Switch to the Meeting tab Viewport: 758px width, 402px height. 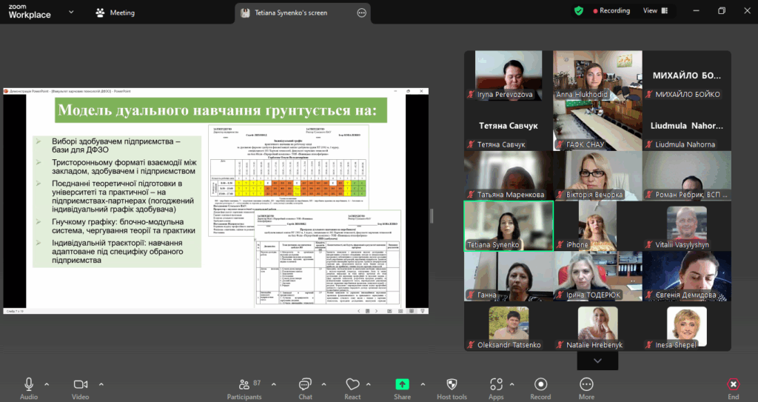[115, 13]
